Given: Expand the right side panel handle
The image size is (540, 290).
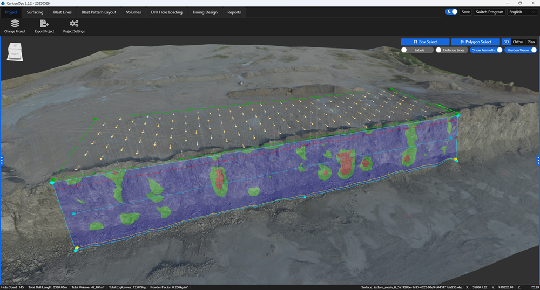Looking at the screenshot, I should click(538, 160).
